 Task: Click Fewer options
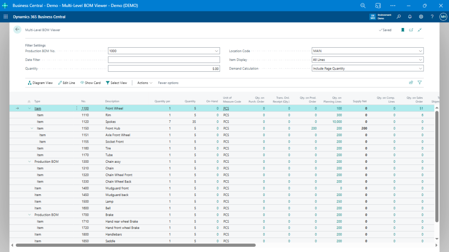click(x=168, y=83)
